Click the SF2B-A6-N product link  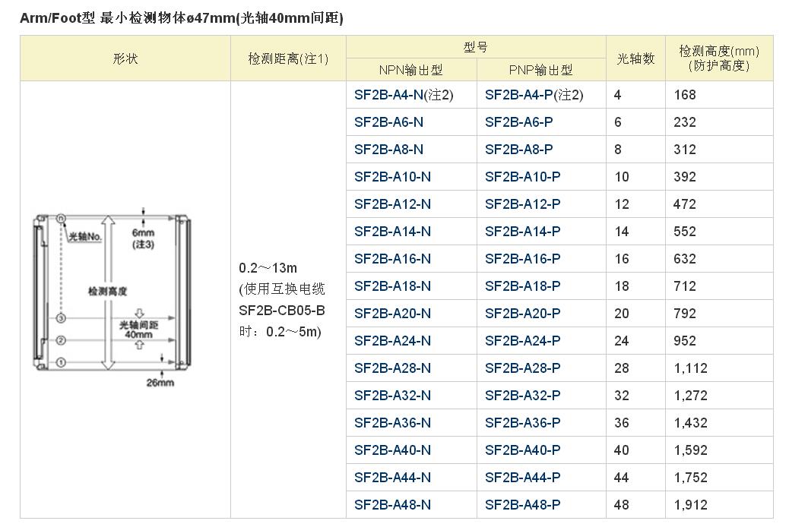click(389, 122)
